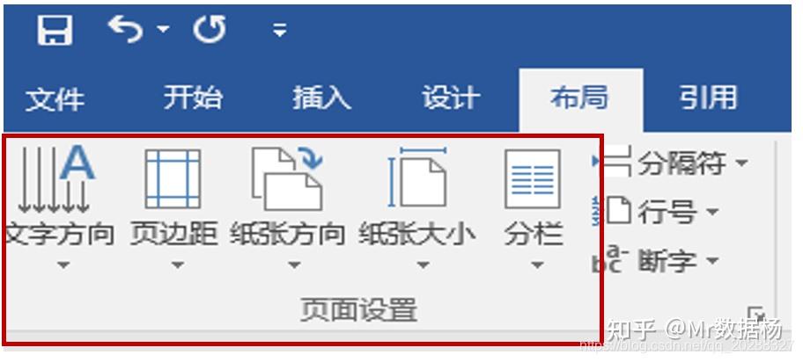Viewport: 803px width, 362px height.
Task: Expand the arrow under 页边距
Action: (177, 265)
